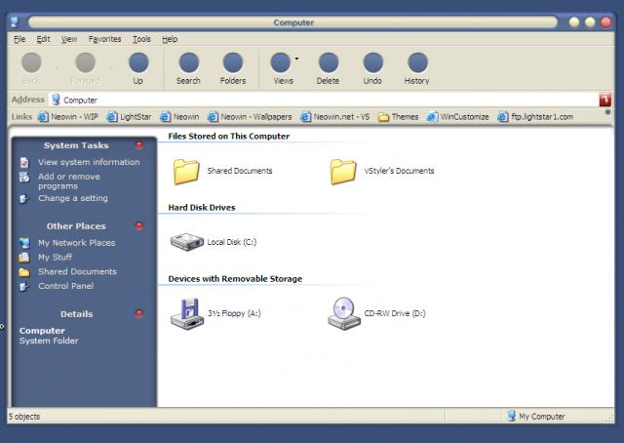Click the Address bar field
Screen dimensions: 624x443
(x=324, y=100)
